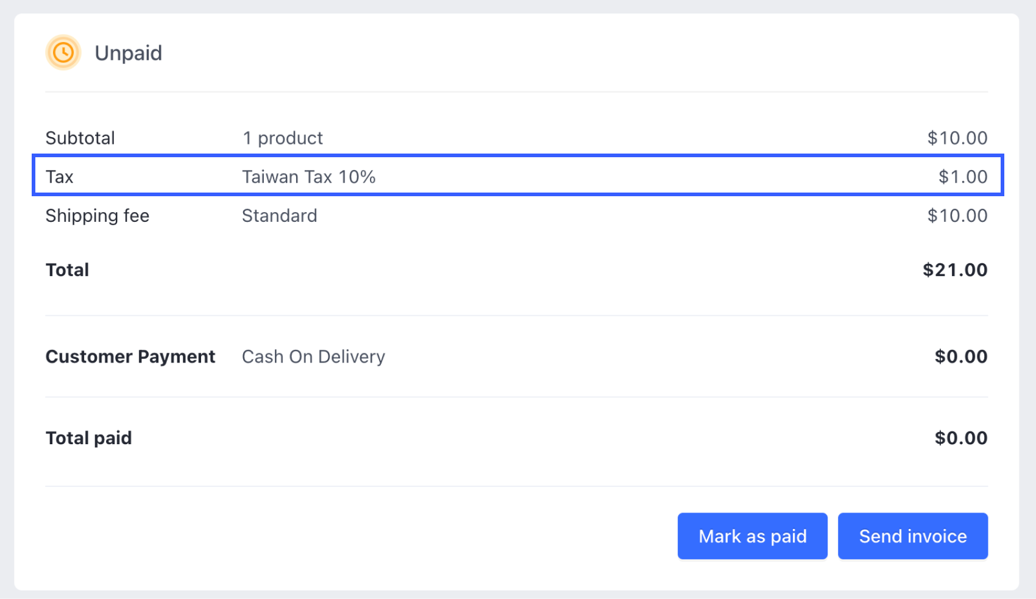Click the $0.00 customer payment amount
Image resolution: width=1036 pixels, height=599 pixels.
click(x=962, y=356)
